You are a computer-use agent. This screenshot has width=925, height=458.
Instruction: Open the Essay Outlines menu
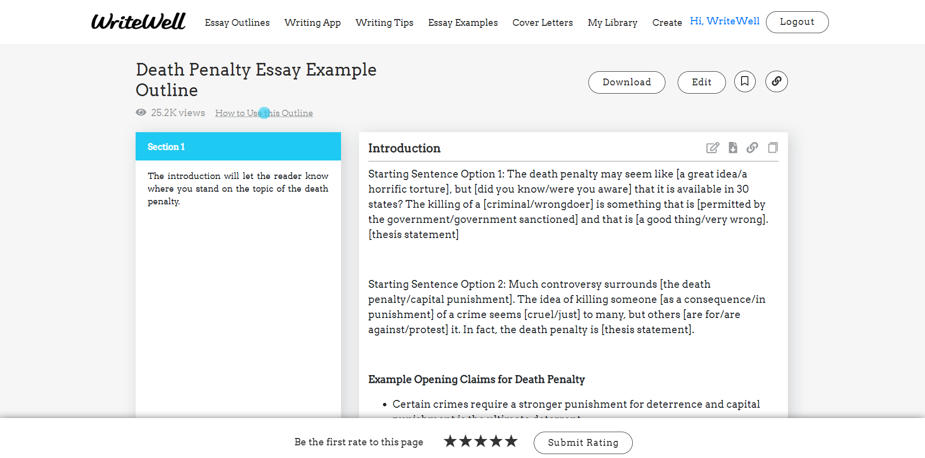tap(237, 23)
